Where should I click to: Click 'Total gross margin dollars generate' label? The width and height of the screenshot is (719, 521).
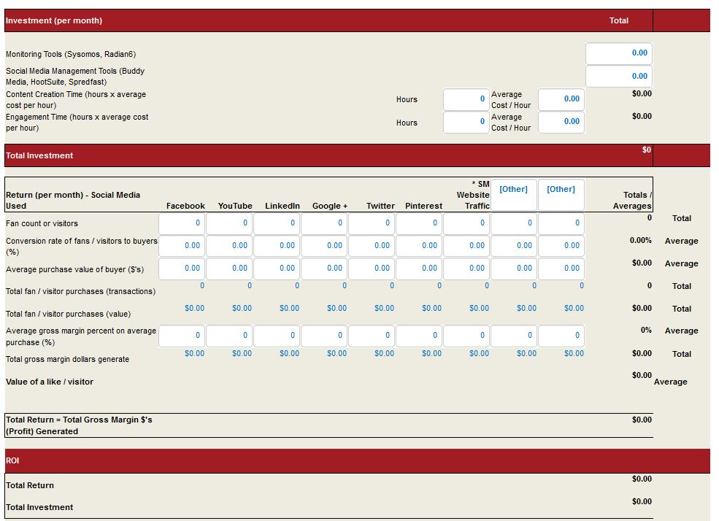pyautogui.click(x=67, y=359)
